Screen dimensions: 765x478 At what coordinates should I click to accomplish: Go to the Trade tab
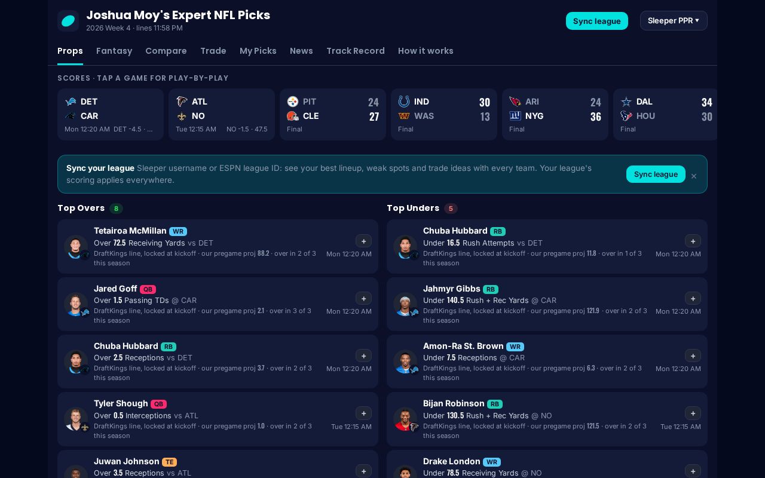click(x=213, y=51)
